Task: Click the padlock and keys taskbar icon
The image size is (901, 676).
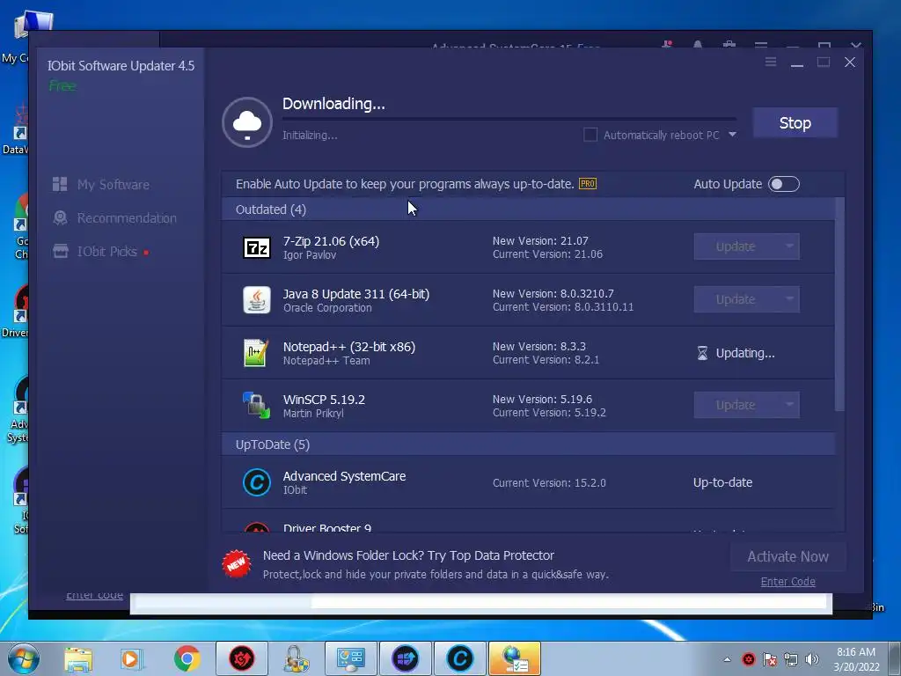Action: coord(296,658)
